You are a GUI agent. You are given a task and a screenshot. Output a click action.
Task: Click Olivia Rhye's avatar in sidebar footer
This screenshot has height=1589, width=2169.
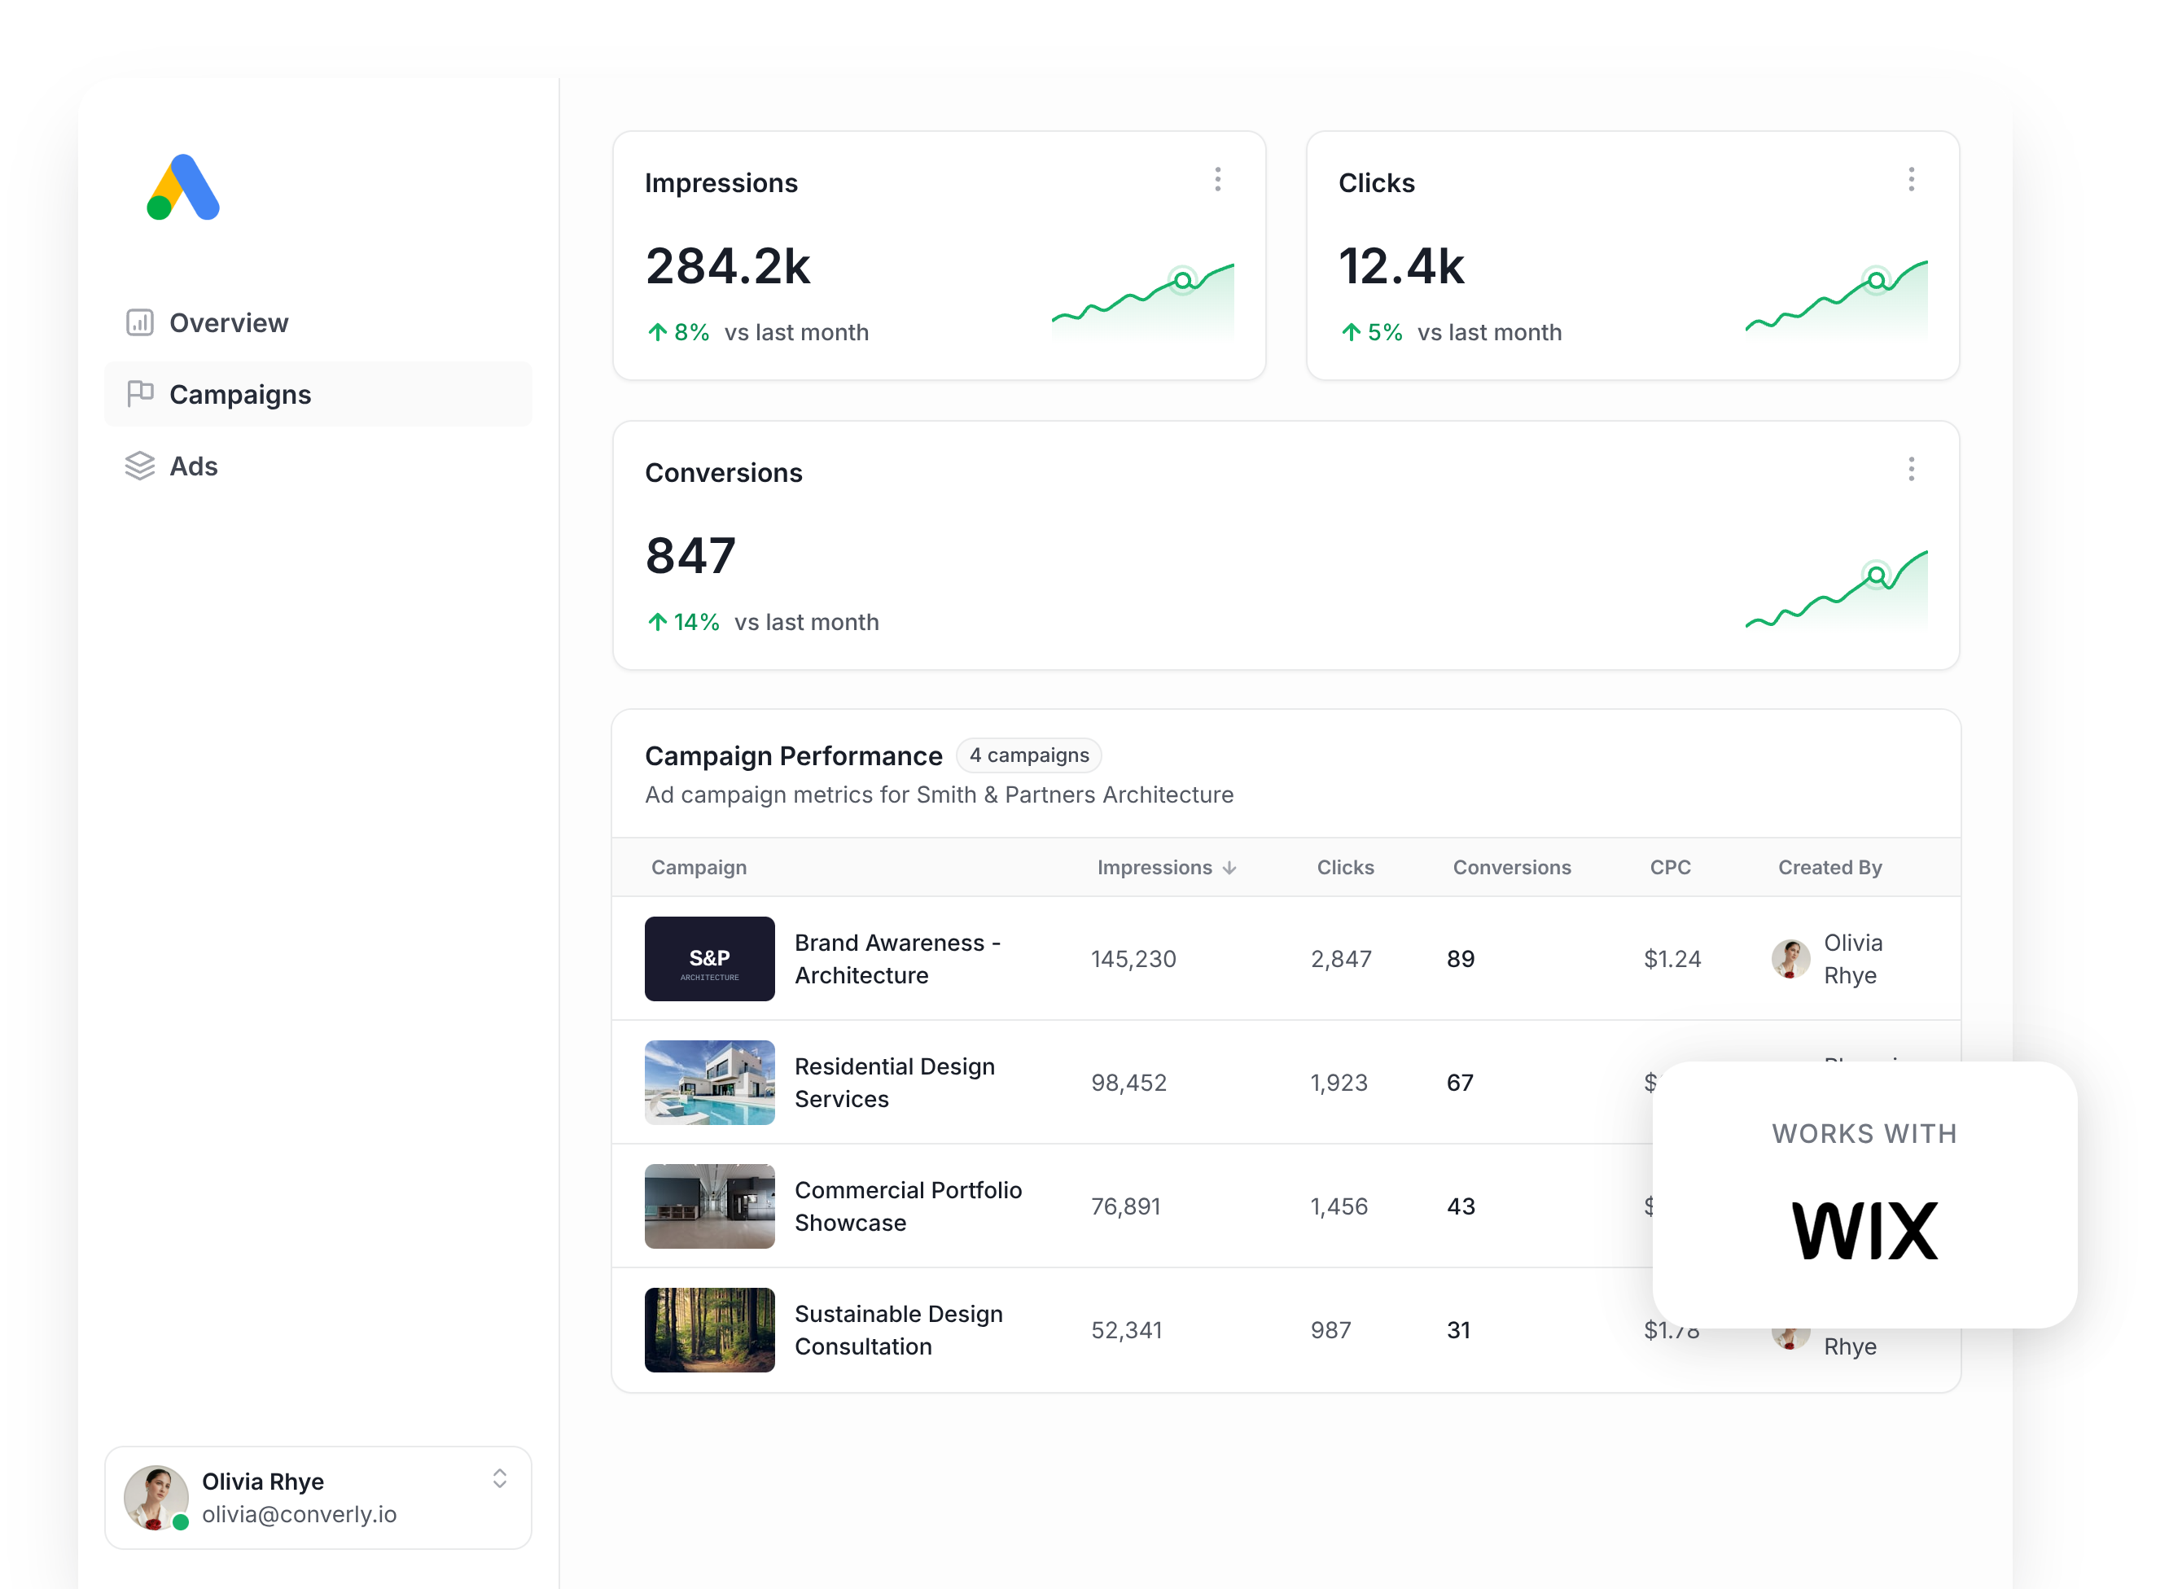point(155,1497)
